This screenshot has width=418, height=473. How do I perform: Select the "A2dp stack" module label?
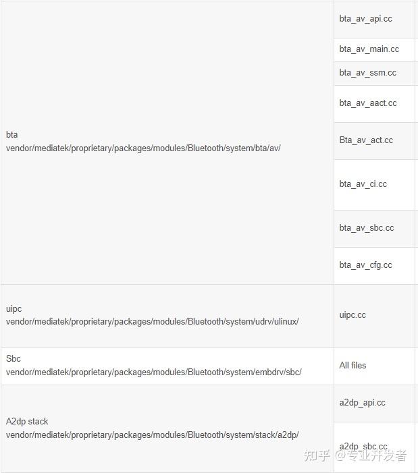point(27,422)
